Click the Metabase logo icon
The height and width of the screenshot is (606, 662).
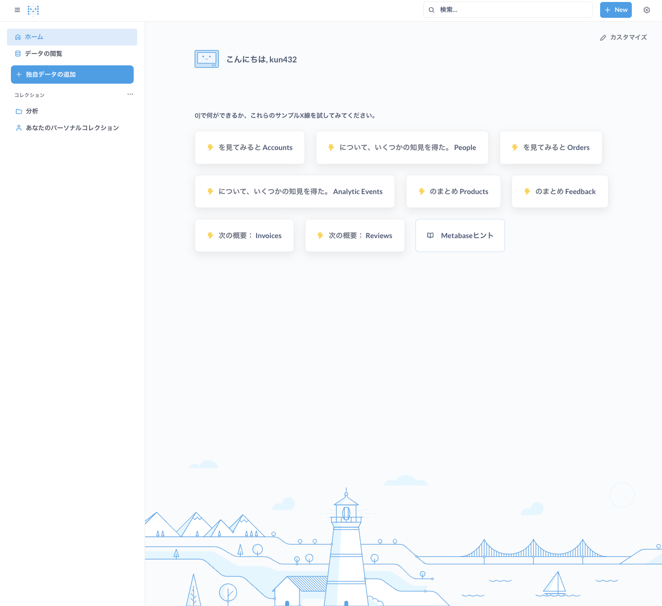click(33, 10)
